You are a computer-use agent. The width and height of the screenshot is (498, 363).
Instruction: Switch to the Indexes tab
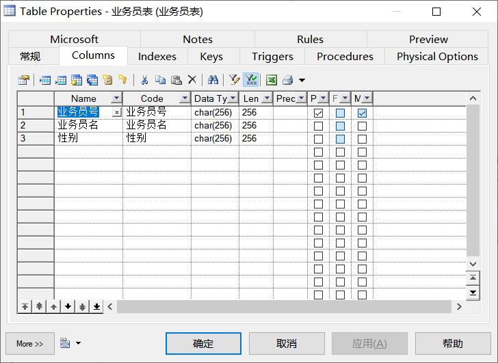tap(157, 57)
